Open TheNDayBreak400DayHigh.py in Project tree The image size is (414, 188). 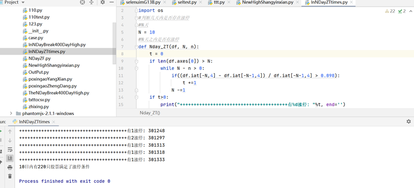click(x=59, y=93)
